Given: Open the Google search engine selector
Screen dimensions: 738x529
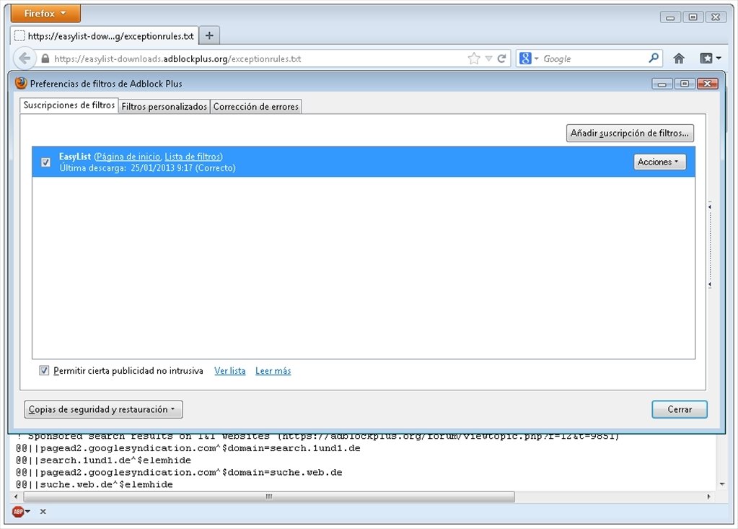Looking at the screenshot, I should point(529,58).
